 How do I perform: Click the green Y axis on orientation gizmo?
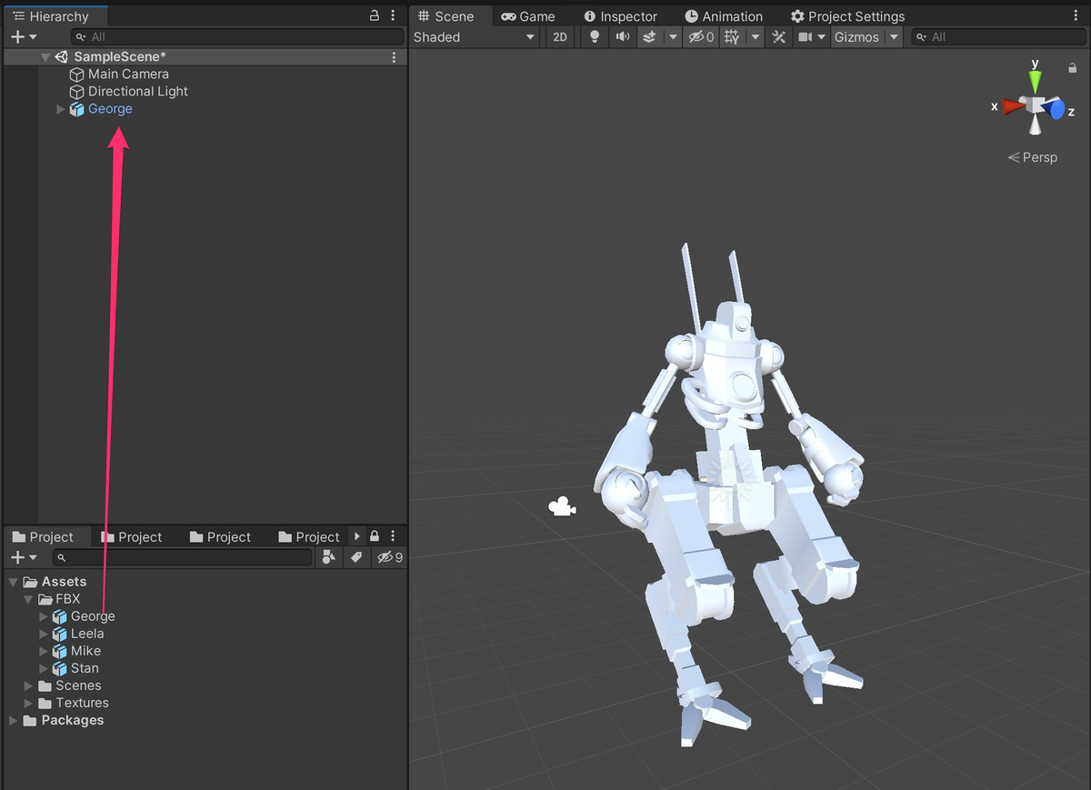[1035, 84]
